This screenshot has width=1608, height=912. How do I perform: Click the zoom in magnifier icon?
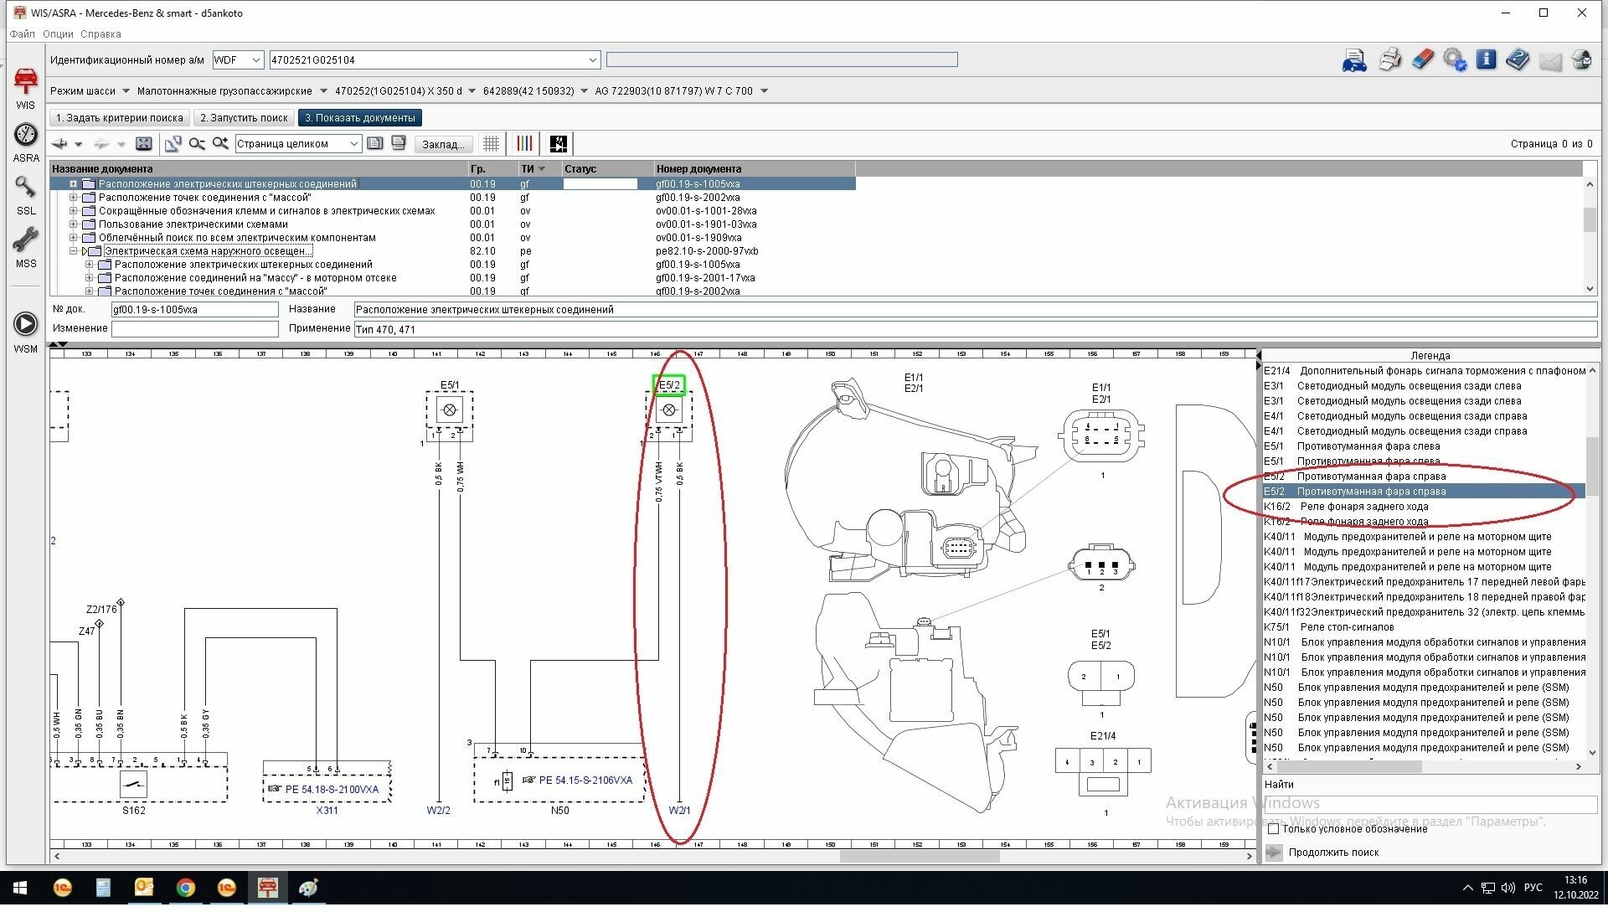(220, 144)
